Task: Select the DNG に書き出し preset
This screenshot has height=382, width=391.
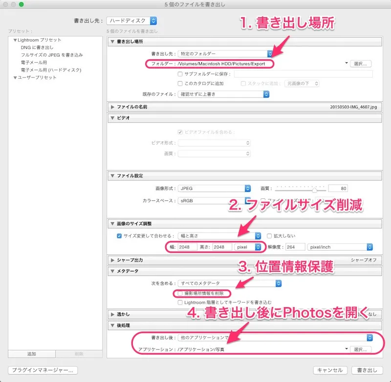Action: [37, 48]
